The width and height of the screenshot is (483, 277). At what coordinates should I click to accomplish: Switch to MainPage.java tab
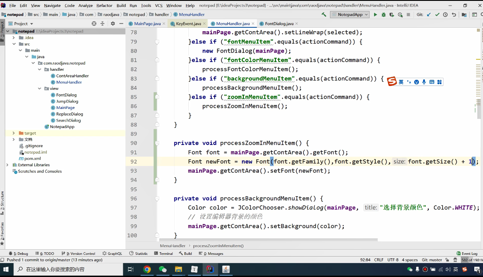click(147, 23)
